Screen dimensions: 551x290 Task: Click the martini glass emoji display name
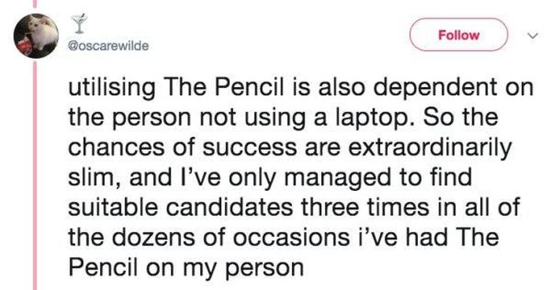coord(80,24)
